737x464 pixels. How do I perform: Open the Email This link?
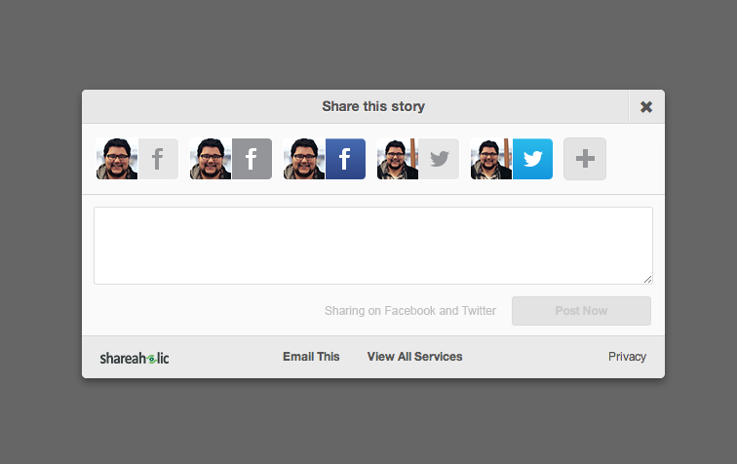click(311, 357)
